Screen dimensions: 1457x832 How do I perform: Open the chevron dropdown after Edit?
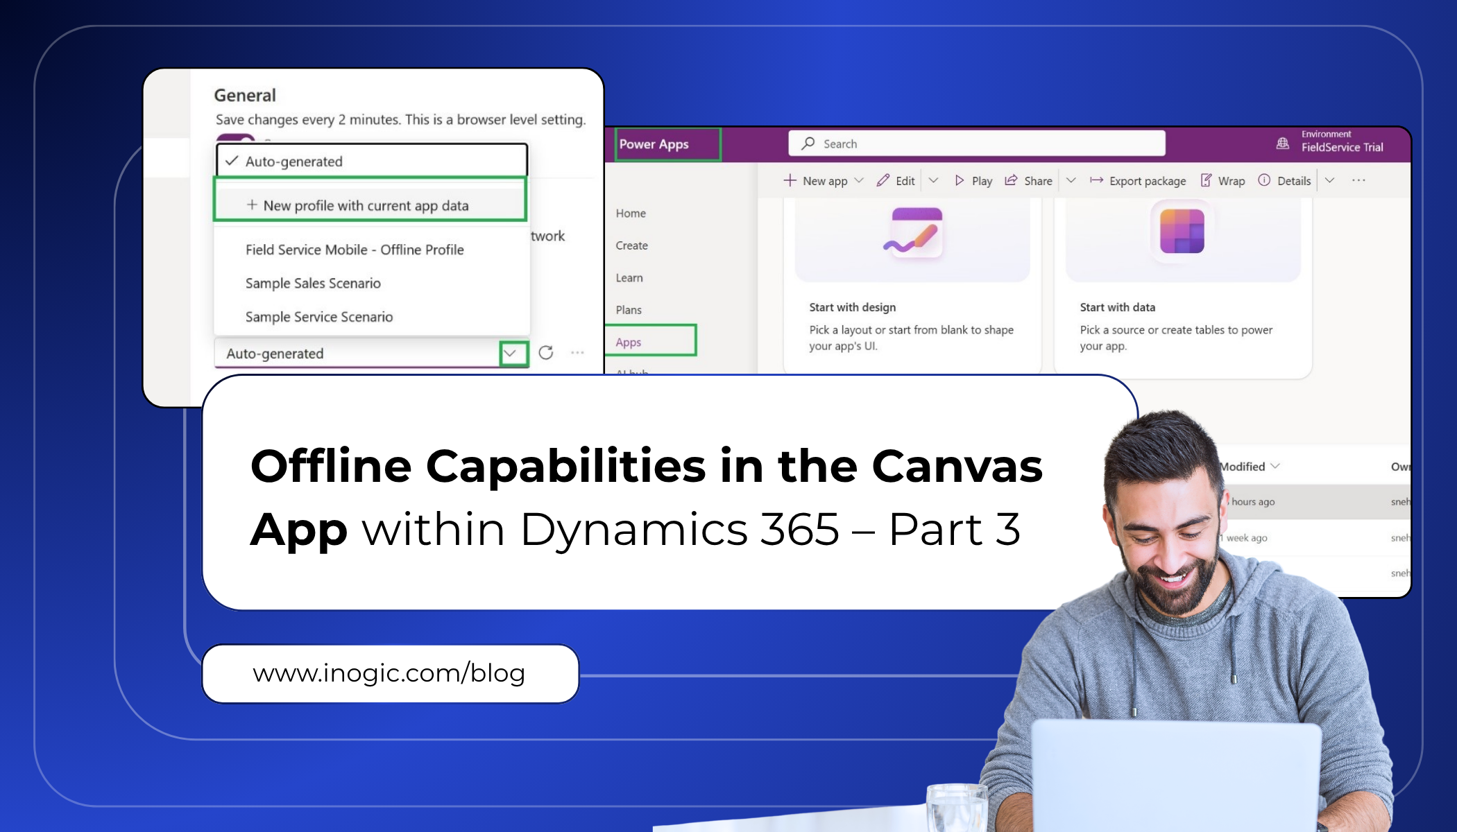pyautogui.click(x=933, y=180)
